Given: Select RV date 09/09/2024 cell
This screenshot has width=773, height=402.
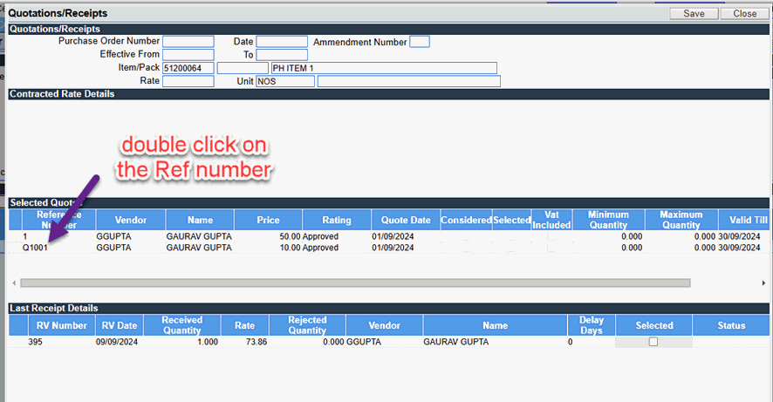Looking at the screenshot, I should point(117,342).
